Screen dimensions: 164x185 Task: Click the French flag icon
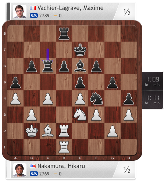tap(33, 8)
